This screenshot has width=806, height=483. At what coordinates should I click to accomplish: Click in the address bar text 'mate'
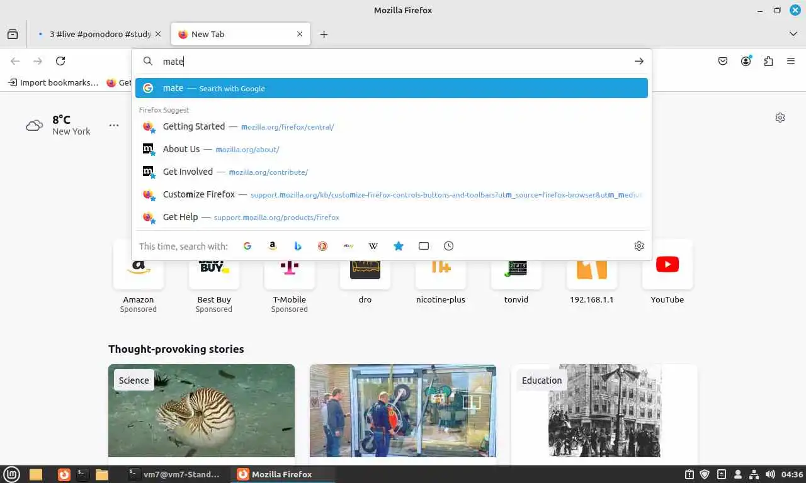tap(173, 61)
